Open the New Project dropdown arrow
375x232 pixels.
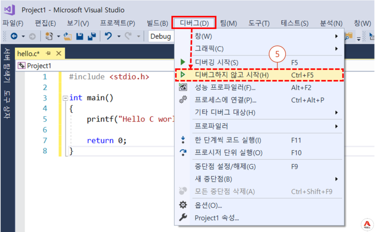58,36
